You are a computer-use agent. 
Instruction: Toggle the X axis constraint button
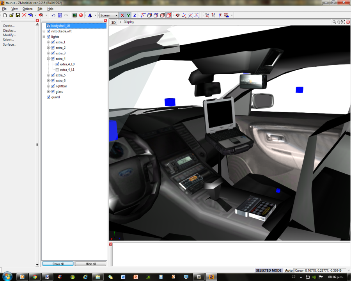coord(122,15)
